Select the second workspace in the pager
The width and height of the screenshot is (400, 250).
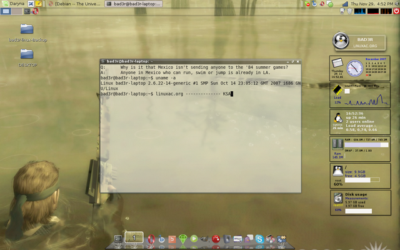(17, 11)
